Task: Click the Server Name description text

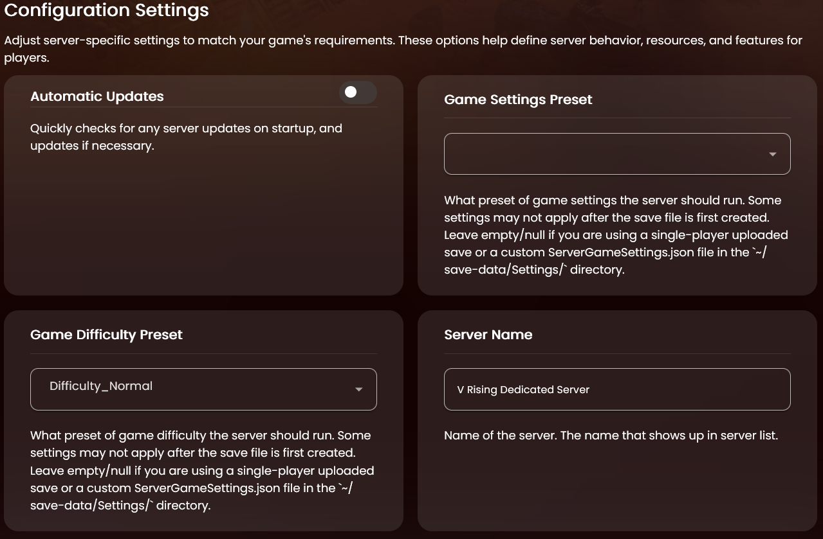Action: [611, 436]
